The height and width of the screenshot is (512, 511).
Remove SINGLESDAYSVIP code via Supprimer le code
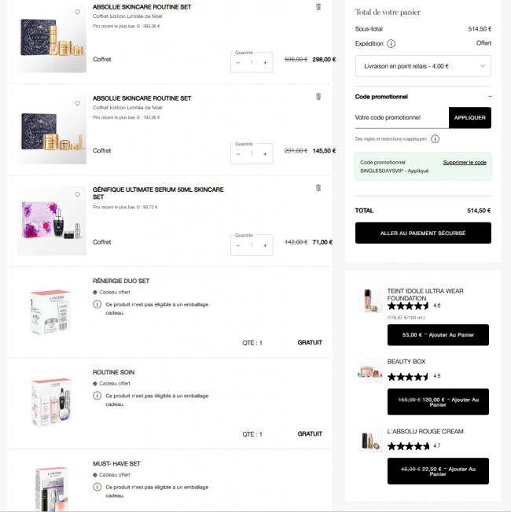465,162
